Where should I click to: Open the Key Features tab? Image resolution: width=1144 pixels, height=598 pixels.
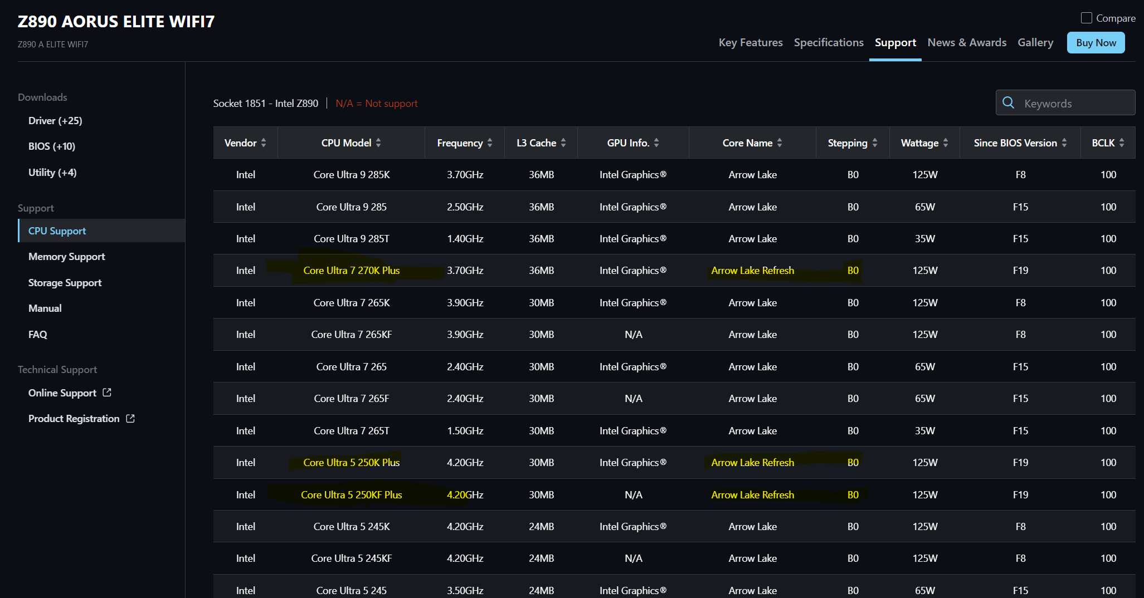point(751,42)
